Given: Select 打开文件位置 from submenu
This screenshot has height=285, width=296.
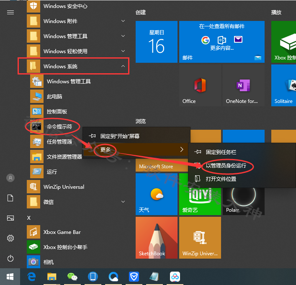Looking at the screenshot, I should point(242,179).
